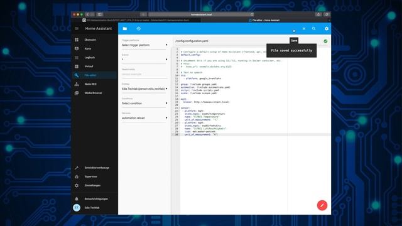Screen dimensions: 402x226
Task: Open file editor settings gear
Action: (x=327, y=29)
